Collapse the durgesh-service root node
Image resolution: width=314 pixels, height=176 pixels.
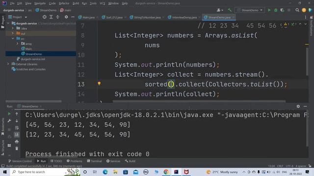pos(8,23)
